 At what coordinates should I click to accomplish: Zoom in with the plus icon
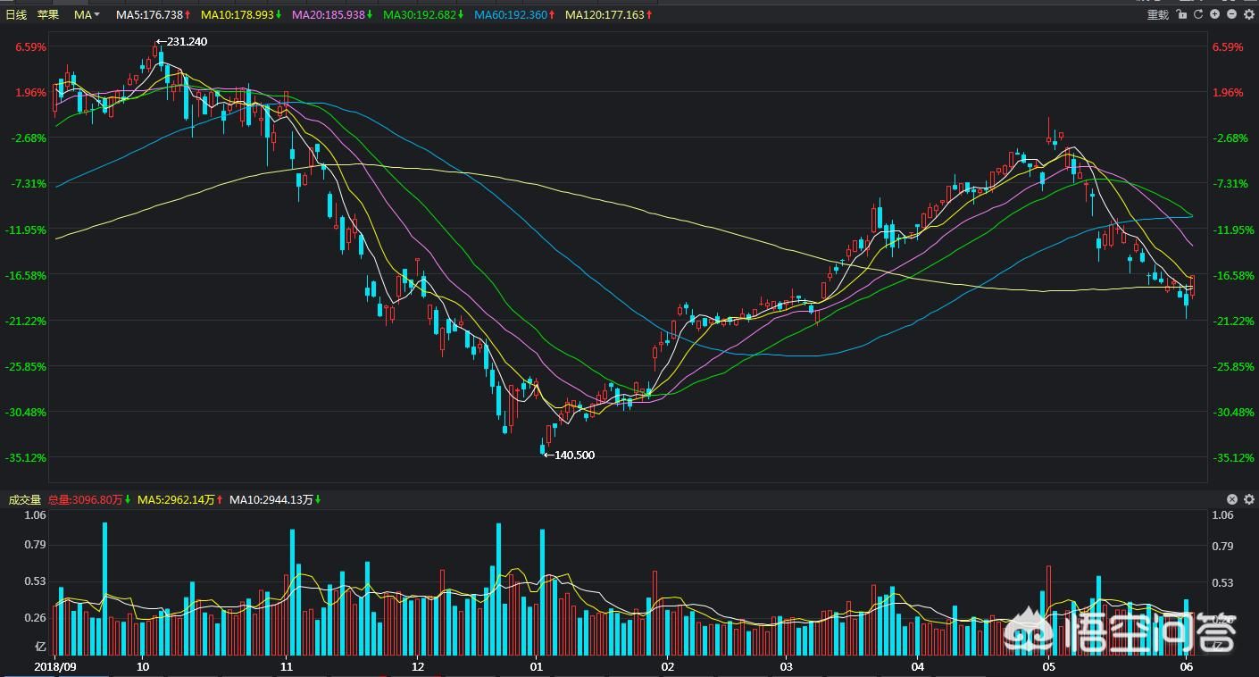pos(1215,15)
